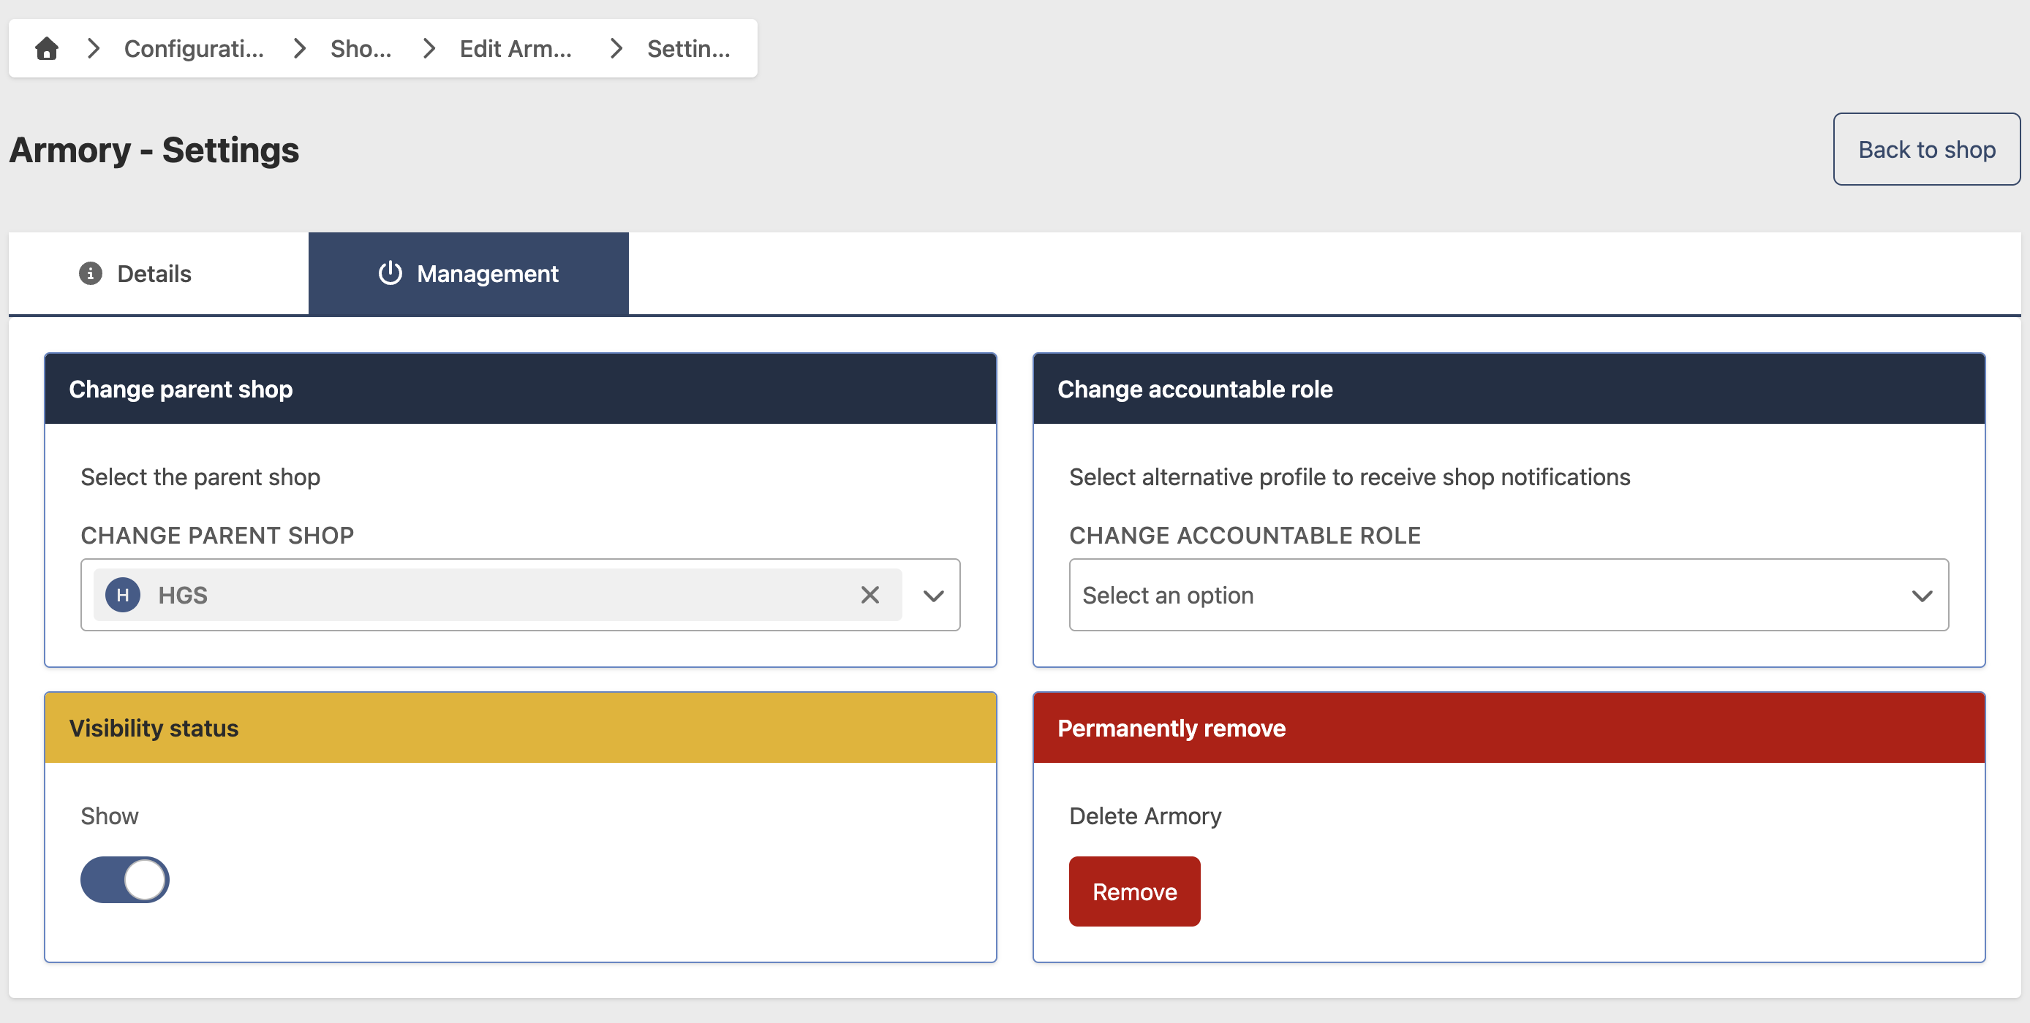
Task: Switch to the Details tab
Action: [158, 274]
